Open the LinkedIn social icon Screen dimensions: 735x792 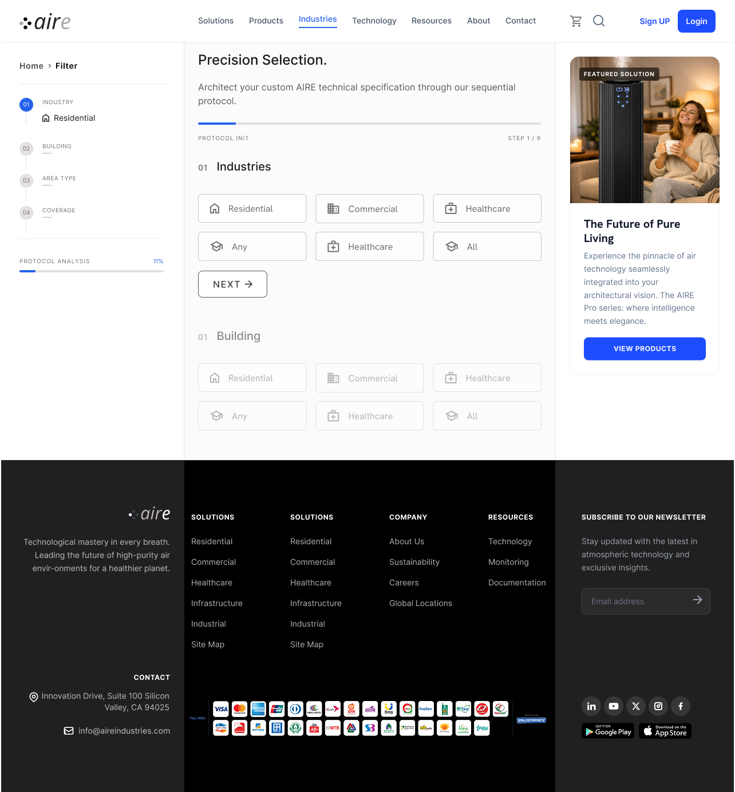click(591, 706)
